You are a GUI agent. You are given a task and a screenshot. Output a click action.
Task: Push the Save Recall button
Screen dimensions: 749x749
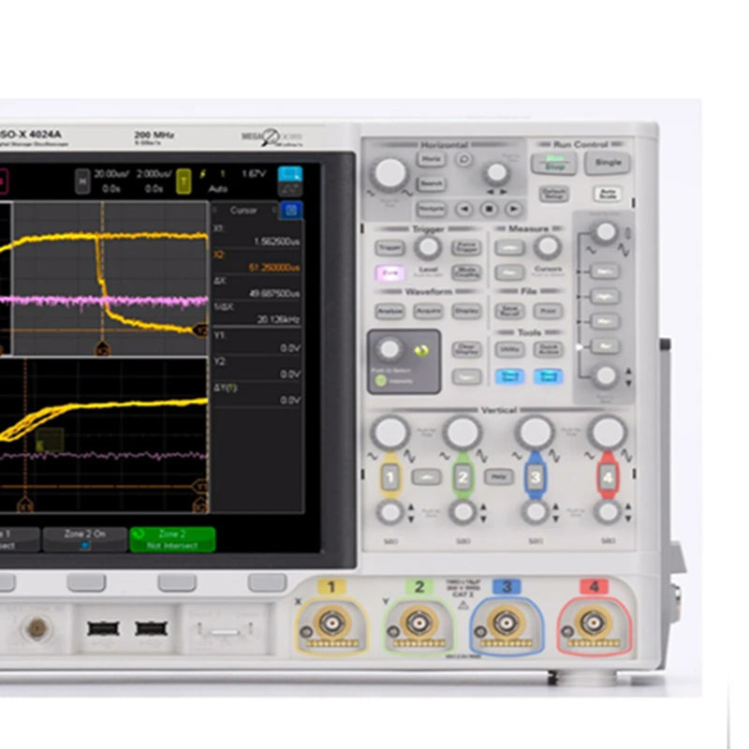click(x=509, y=311)
